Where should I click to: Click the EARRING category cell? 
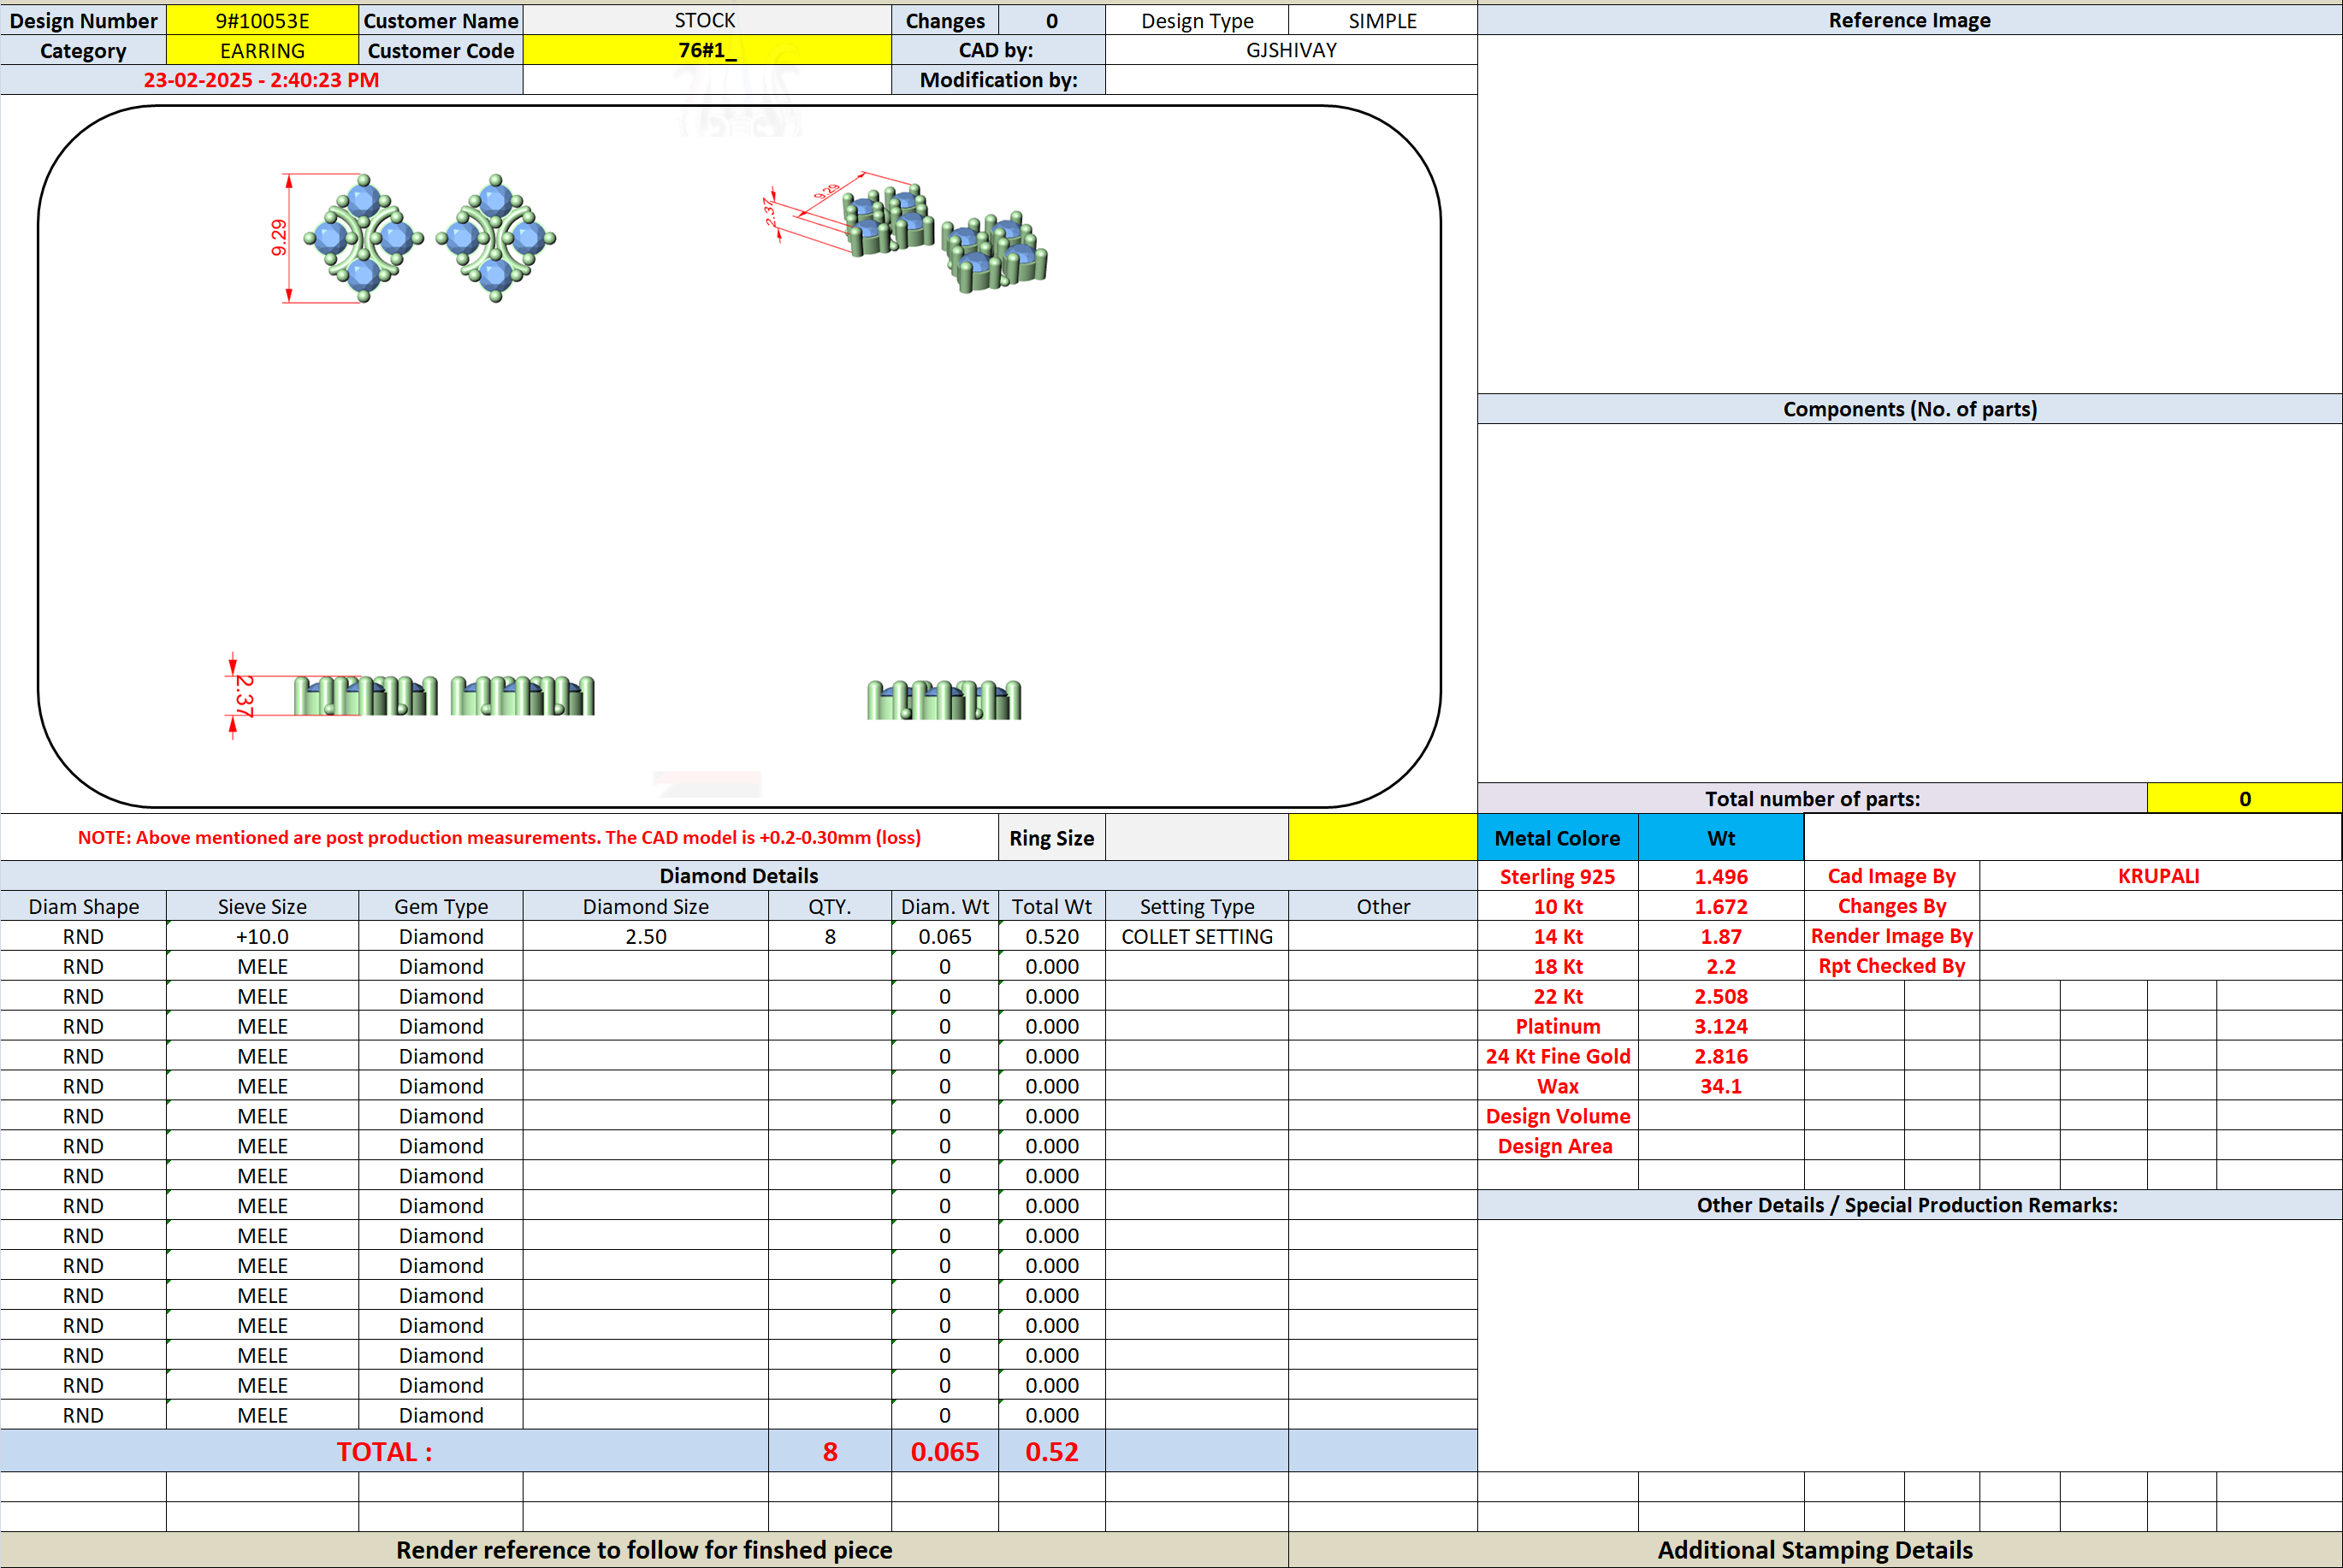[262, 50]
